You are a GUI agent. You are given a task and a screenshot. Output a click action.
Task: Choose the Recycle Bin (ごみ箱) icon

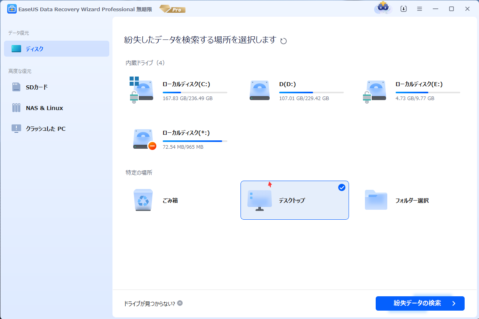pos(143,200)
